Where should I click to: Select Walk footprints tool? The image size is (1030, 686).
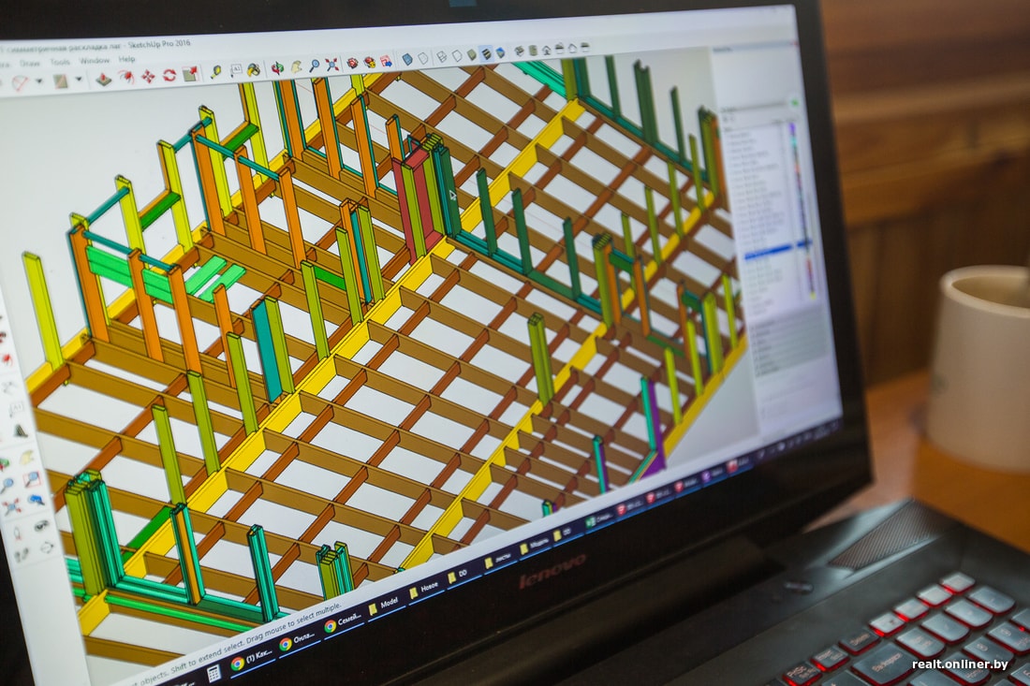(22, 555)
